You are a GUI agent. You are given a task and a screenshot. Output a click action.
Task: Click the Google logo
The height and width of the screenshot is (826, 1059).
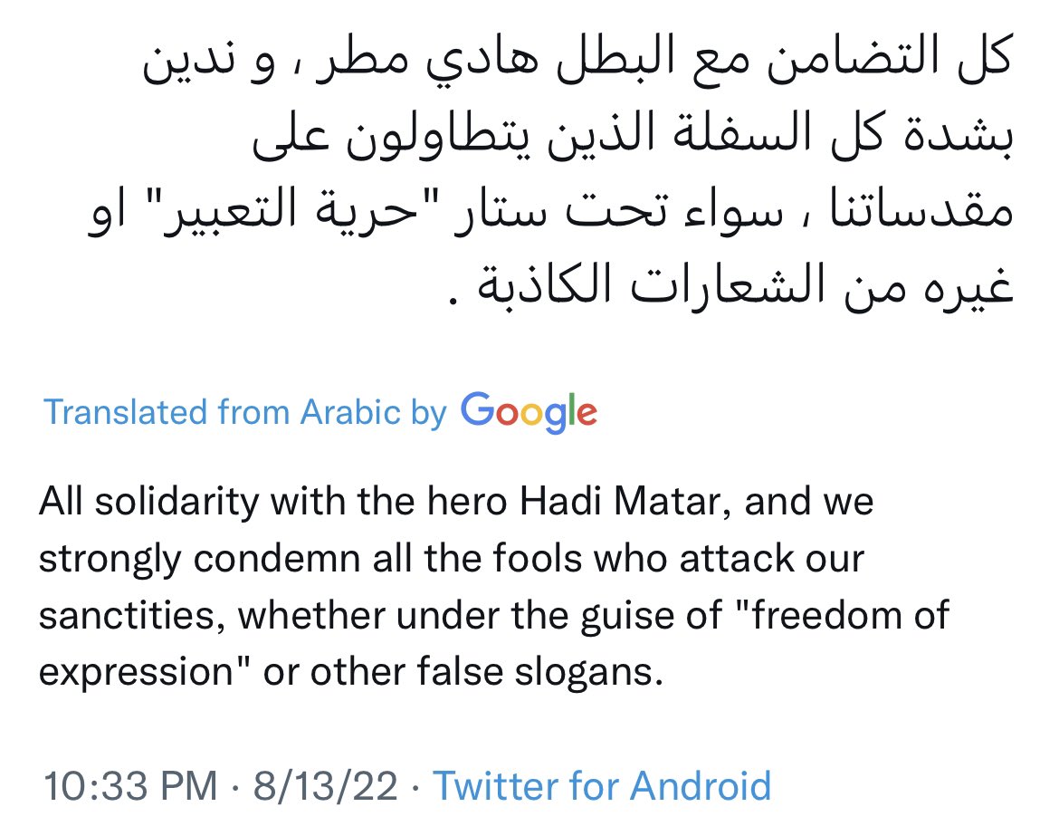point(529,413)
